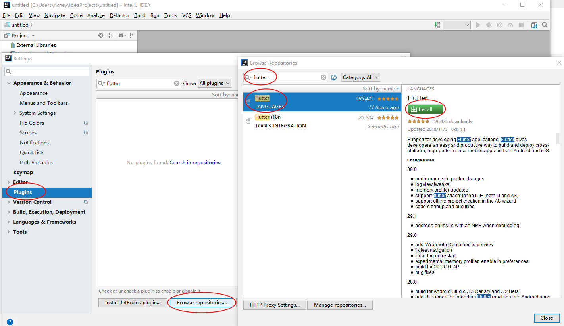
Task: Click the Search Everywhere magnifier icon
Action: [x=545, y=25]
